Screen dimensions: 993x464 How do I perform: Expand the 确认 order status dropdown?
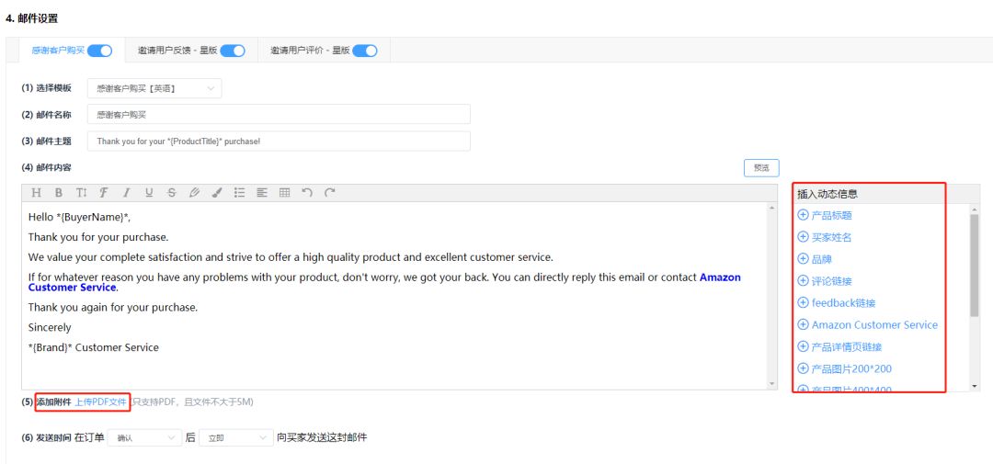[x=143, y=438]
